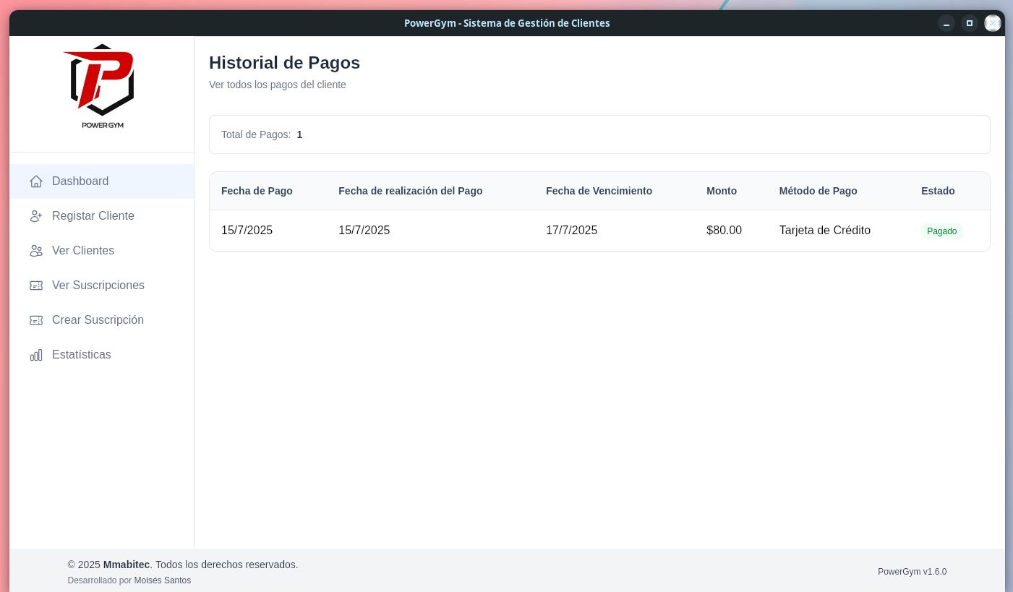Click the add-user icon beside Registar Cliente
This screenshot has height=592, width=1013.
point(36,216)
